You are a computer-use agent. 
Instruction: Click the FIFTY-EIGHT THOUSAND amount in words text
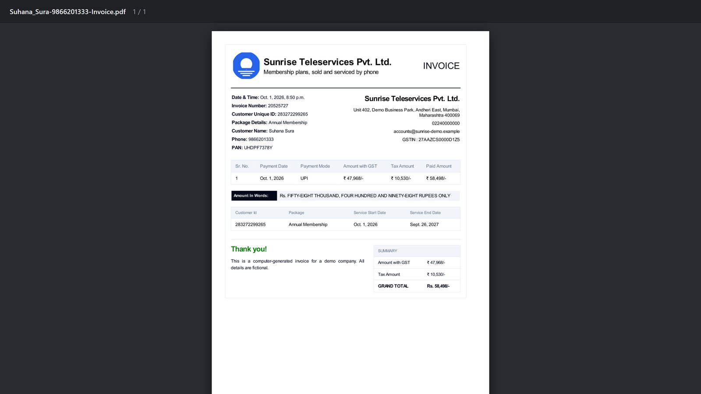365,196
